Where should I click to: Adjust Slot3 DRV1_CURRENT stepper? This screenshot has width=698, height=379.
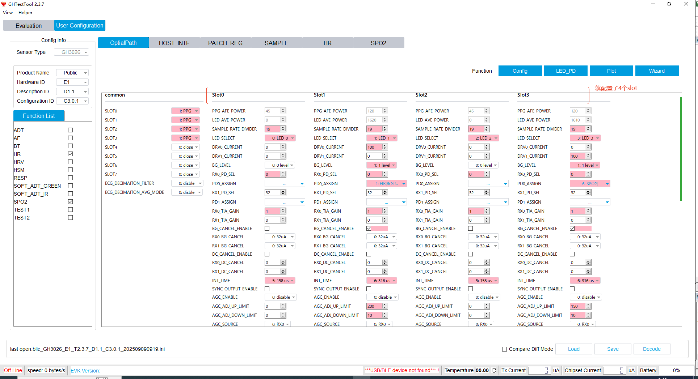[588, 156]
